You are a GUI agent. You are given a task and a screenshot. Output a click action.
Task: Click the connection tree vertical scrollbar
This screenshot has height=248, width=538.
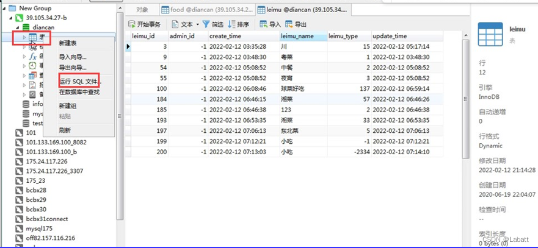pyautogui.click(x=120, y=116)
